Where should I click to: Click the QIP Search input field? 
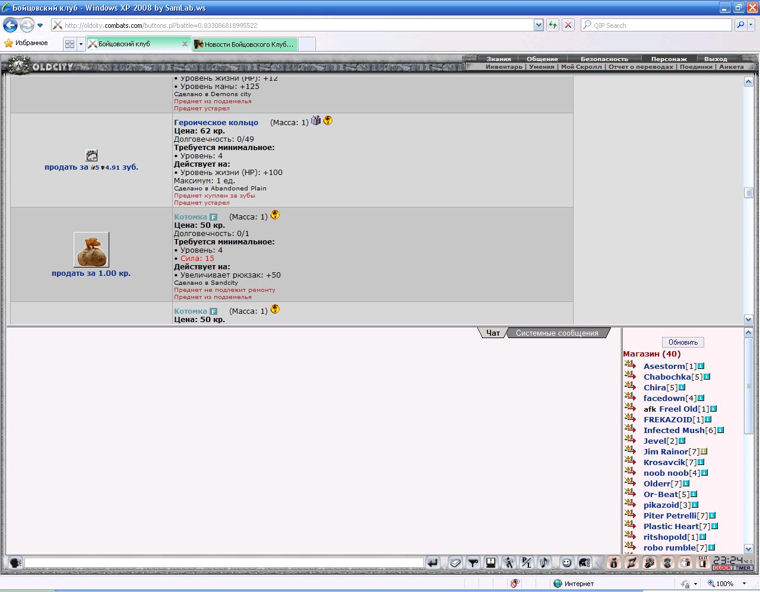656,25
